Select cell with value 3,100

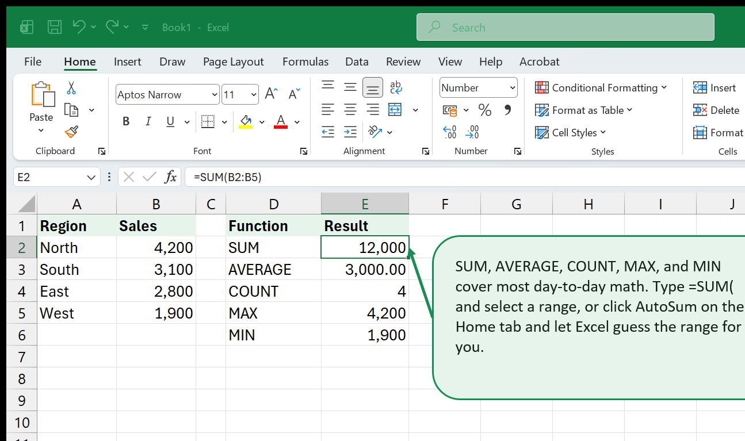click(x=156, y=269)
